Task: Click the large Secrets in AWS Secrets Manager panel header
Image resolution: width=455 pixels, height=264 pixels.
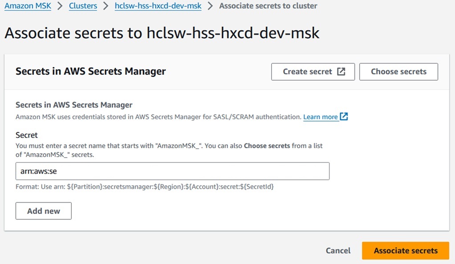Action: (90, 71)
